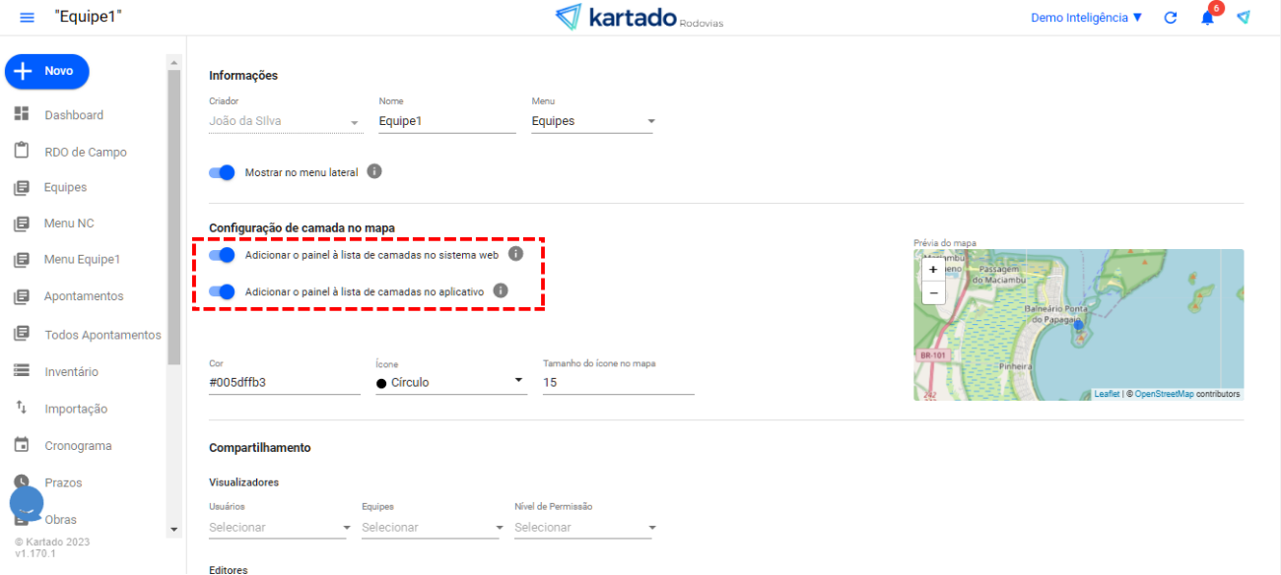
Task: Click the refresh icon in header
Action: point(1171,18)
